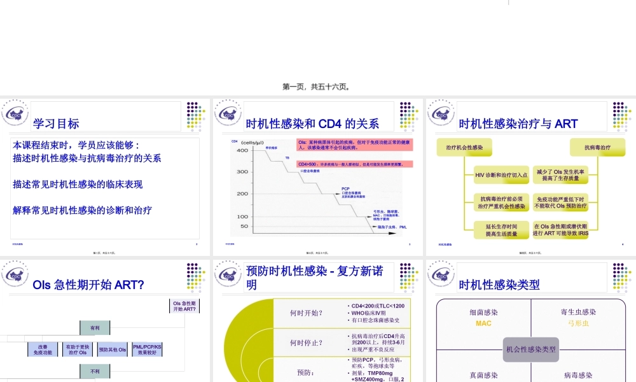This screenshot has width=636, height=382.
Task: Click the slide title 时机性感染治疗与 ART
Action: [x=518, y=124]
